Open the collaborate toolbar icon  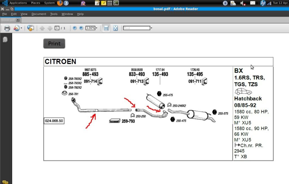[x=16, y=28]
